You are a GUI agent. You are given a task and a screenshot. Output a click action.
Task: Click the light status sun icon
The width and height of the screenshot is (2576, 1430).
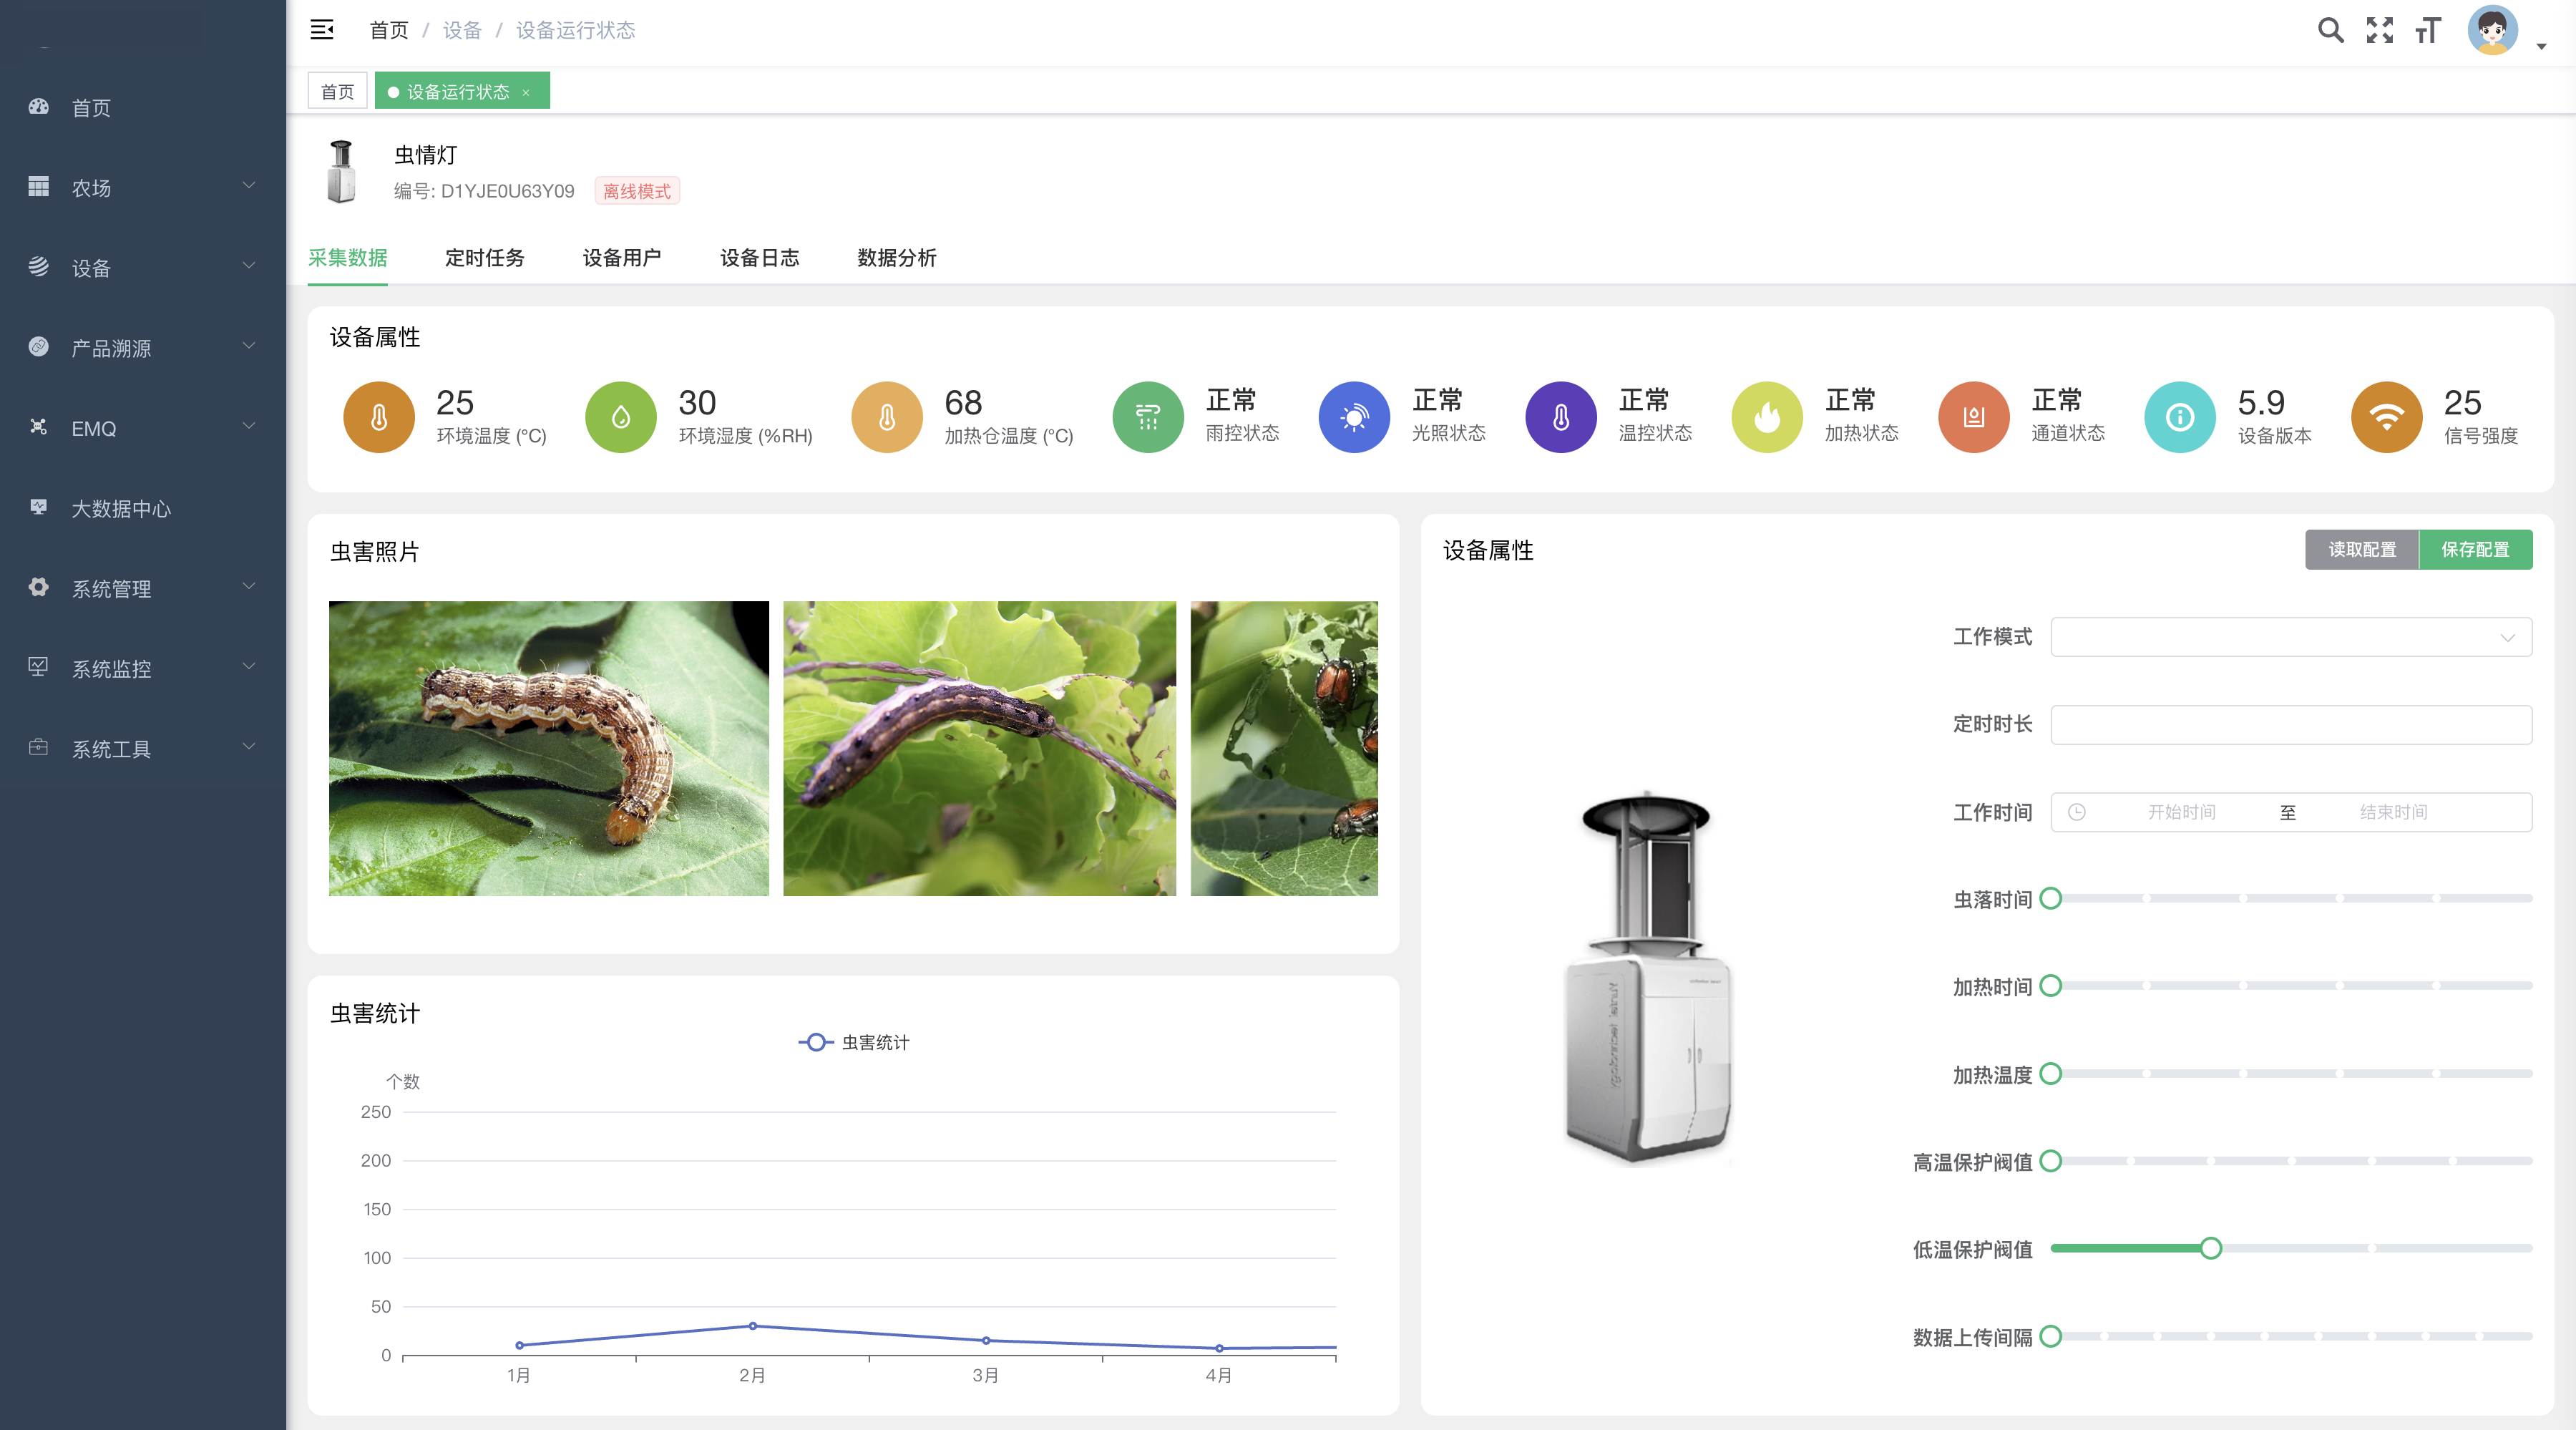[x=1354, y=417]
